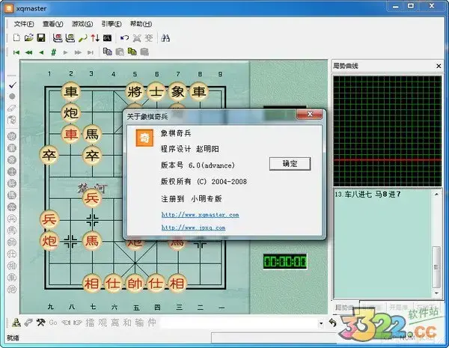This screenshot has height=348, width=449.
Task: Pick the 兵 piece in sidebar palette
Action: pos(12,219)
